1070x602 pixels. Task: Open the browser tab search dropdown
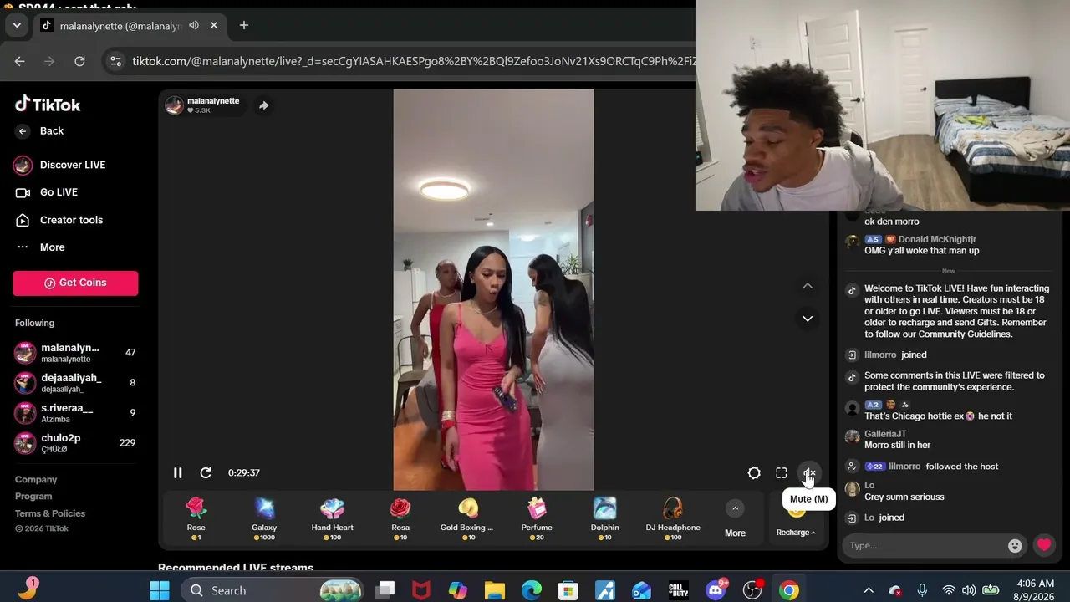coord(17,25)
